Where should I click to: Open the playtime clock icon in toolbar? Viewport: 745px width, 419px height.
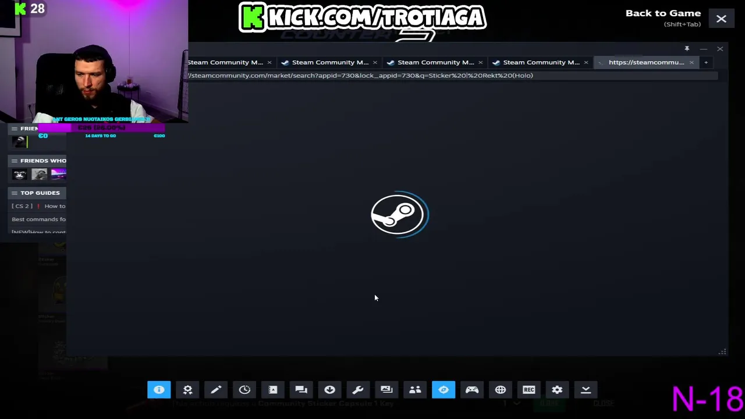click(244, 390)
